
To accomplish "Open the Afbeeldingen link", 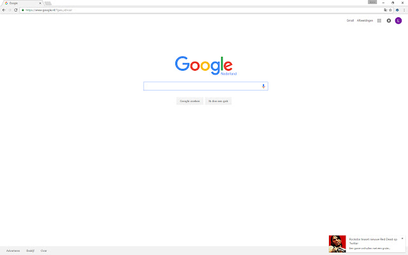I will pos(365,20).
